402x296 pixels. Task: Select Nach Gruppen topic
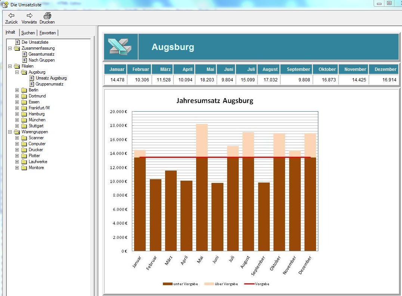[x=41, y=60]
